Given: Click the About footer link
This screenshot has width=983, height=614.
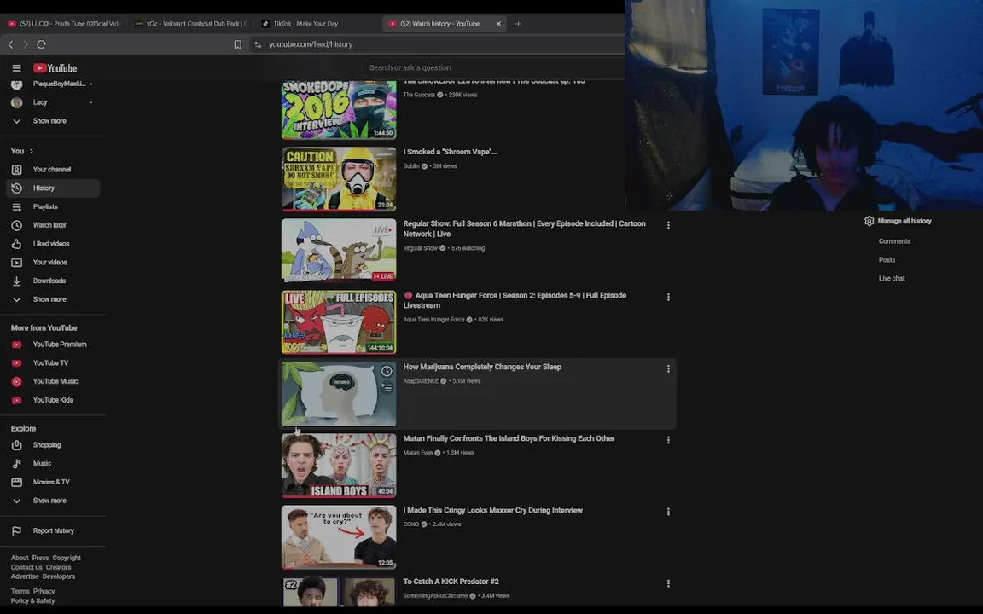Looking at the screenshot, I should coord(20,558).
